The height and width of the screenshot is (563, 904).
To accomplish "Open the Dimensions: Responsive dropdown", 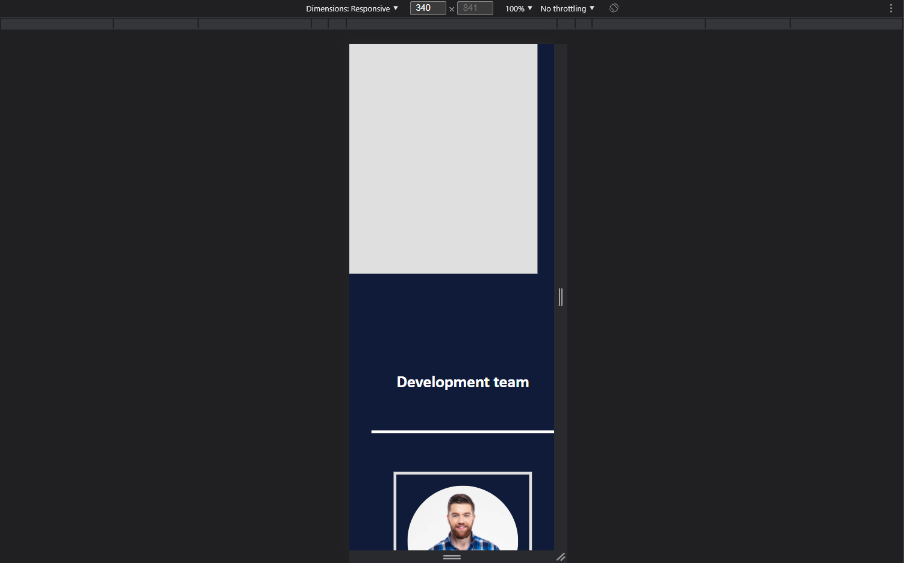I will click(352, 8).
